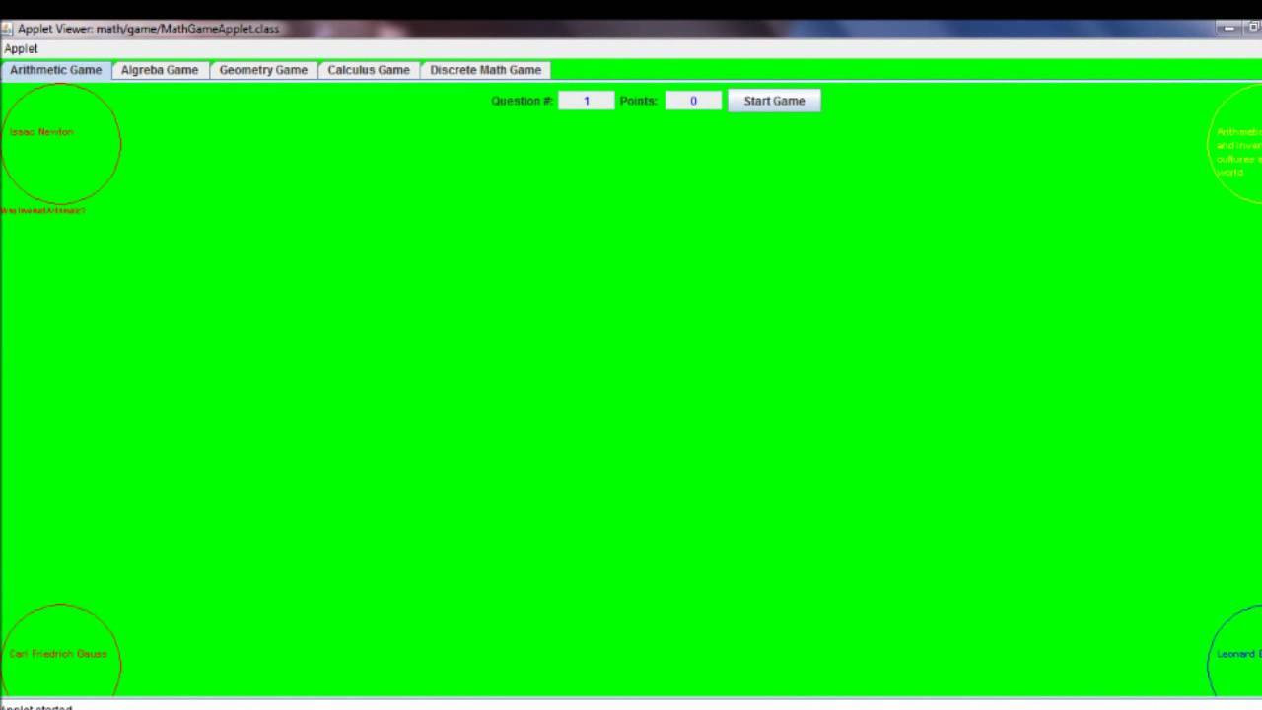Screen dimensions: 1262x710
Task: Click the yellow Arithmetic circle
Action: point(1235,144)
